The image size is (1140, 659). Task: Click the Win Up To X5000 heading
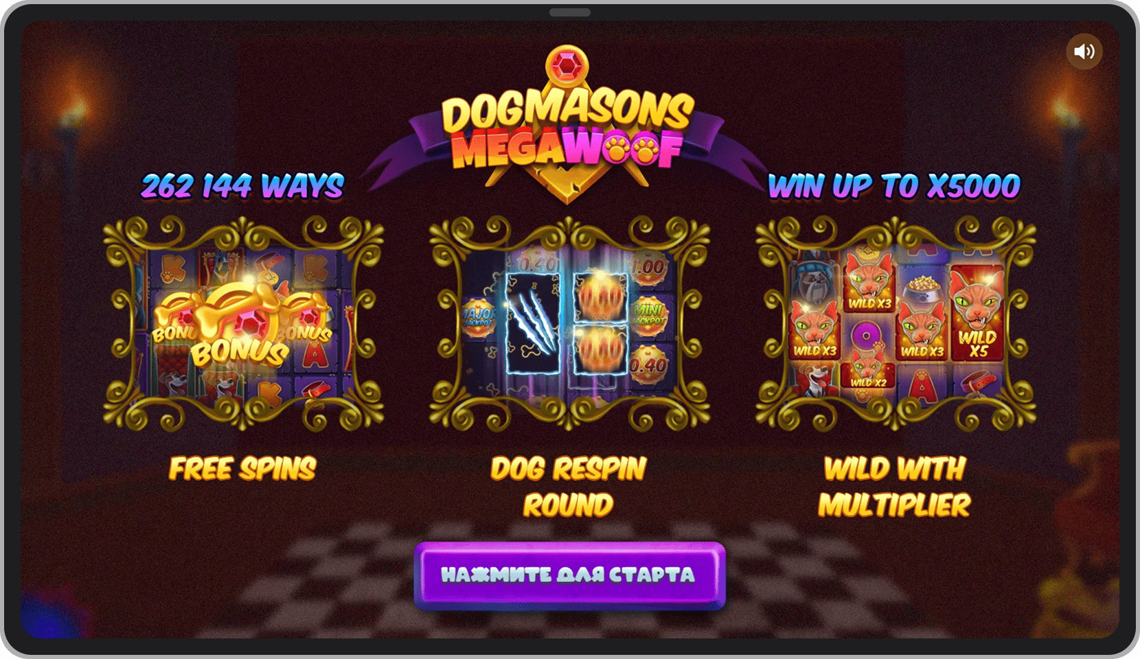894,186
